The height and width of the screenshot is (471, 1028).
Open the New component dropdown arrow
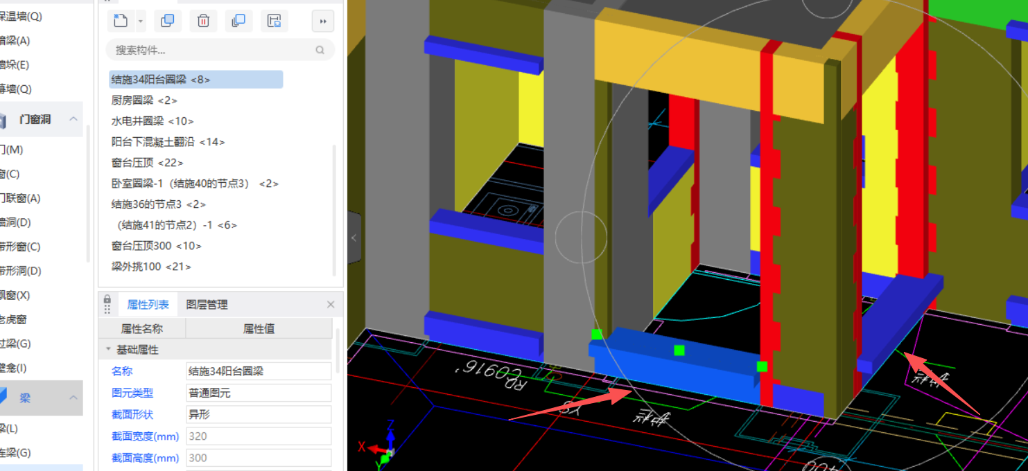click(x=141, y=21)
